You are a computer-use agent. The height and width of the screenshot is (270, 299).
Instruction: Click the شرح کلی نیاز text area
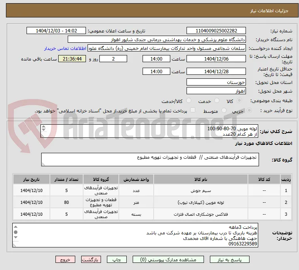pyautogui.click(x=149, y=131)
